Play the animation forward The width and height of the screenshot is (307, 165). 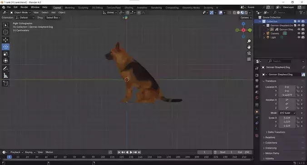(131, 152)
